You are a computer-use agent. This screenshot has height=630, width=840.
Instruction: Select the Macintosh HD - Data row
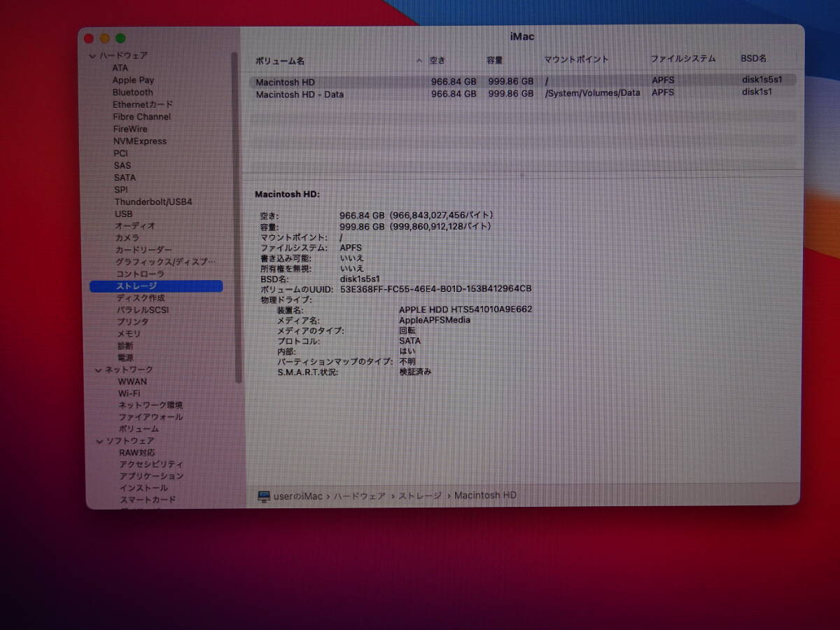point(522,94)
